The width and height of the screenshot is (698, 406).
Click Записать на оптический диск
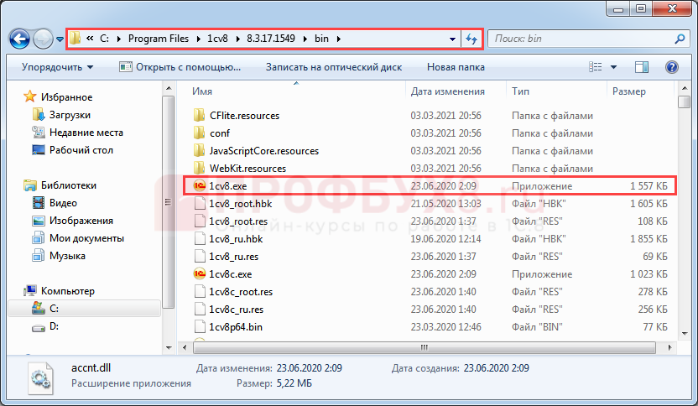333,67
